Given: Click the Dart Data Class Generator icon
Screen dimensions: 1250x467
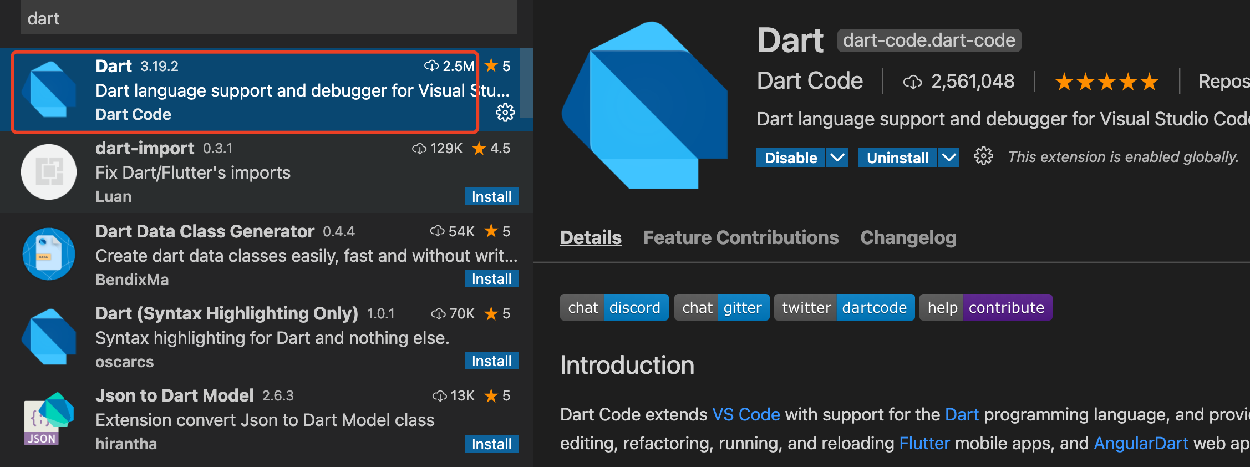Looking at the screenshot, I should point(49,254).
